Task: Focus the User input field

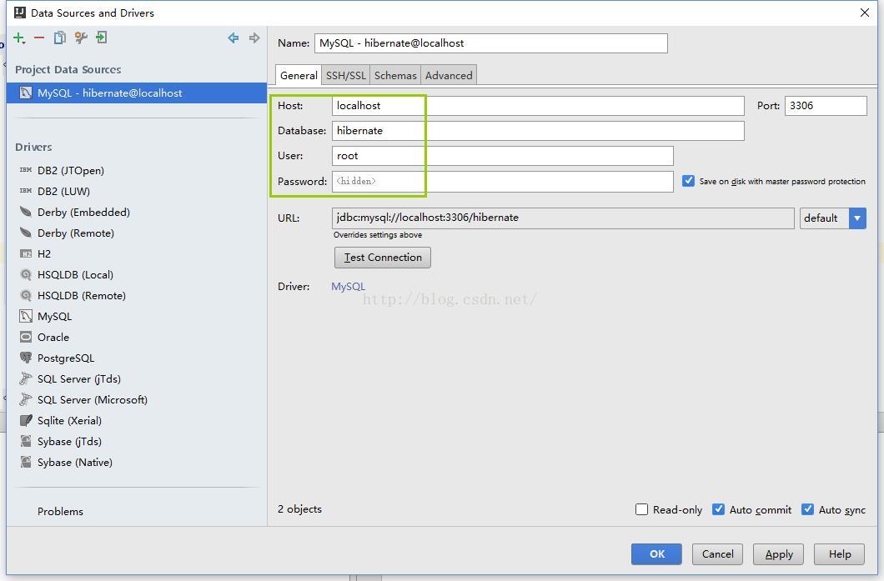Action: click(x=502, y=156)
